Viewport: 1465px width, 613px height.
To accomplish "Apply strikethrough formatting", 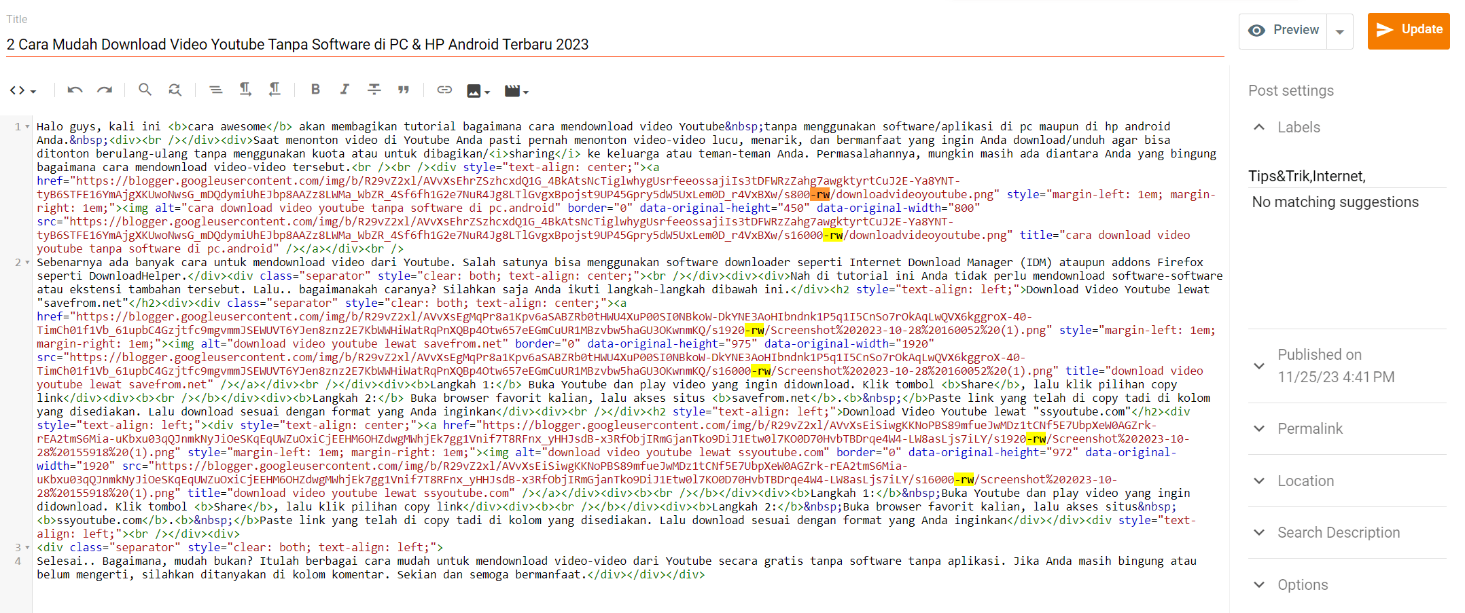I will tap(374, 90).
